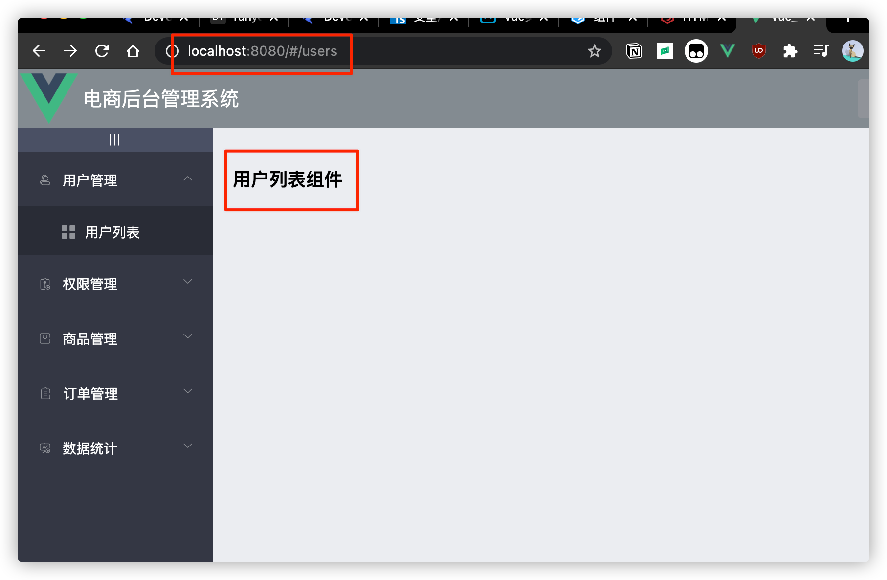
Task: Open the 权限管理 menu
Action: pos(115,284)
